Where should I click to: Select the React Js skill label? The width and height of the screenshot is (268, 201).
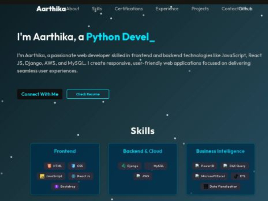84,176
